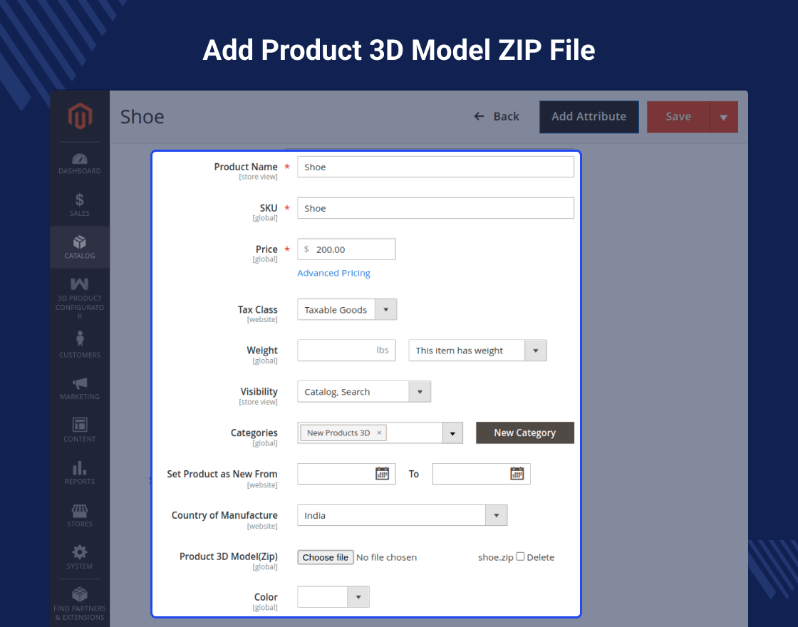Open the Marketing megaphone icon
Viewport: 798px width, 627px height.
[80, 384]
